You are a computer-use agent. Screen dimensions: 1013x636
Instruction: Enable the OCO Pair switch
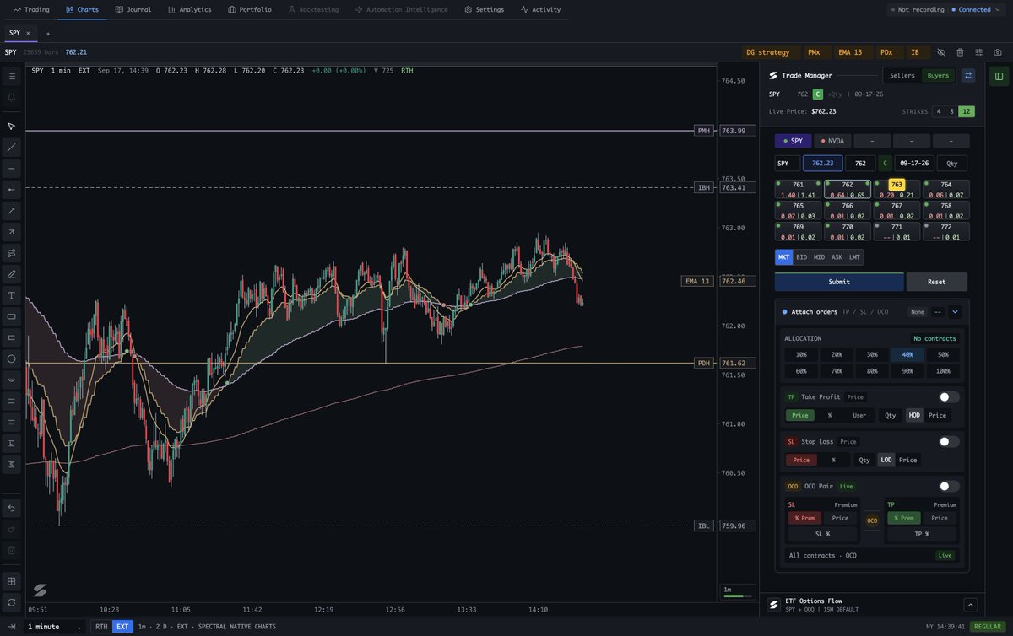point(949,486)
